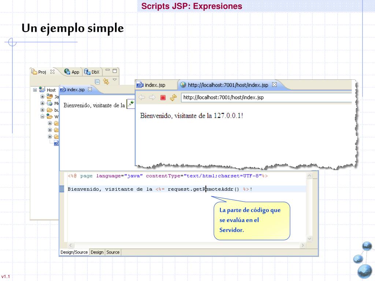Click the blue marker in the source editor gutter
Screen dimensions: 375x281
(62, 189)
